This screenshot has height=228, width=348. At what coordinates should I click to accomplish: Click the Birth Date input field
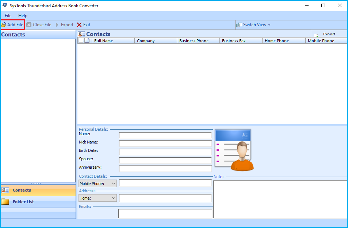point(165,152)
